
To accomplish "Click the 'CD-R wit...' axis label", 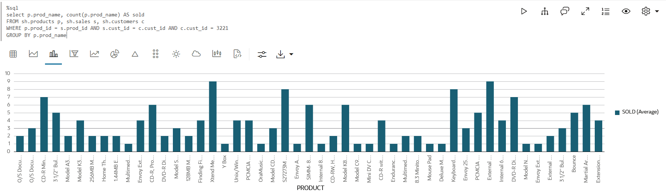I will coord(381,168).
